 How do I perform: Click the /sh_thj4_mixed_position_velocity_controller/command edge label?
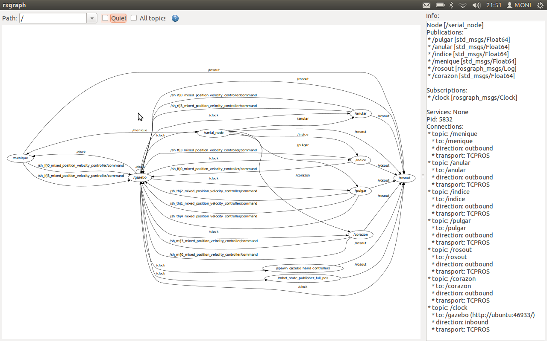[x=214, y=216]
